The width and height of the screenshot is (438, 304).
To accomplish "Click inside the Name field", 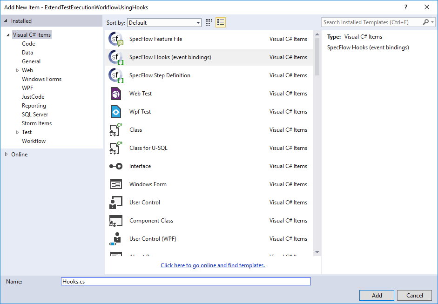I will 185,281.
